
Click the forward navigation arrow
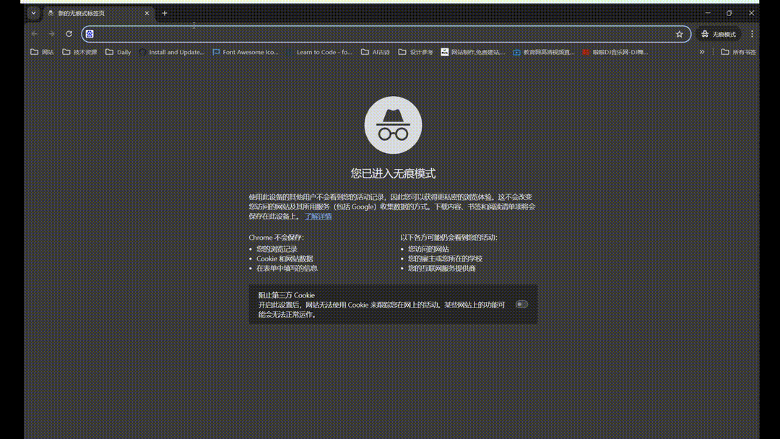(52, 34)
